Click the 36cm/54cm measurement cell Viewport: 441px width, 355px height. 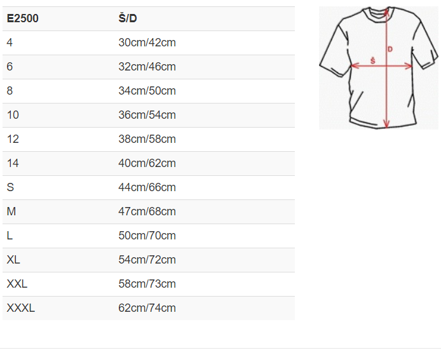click(147, 115)
